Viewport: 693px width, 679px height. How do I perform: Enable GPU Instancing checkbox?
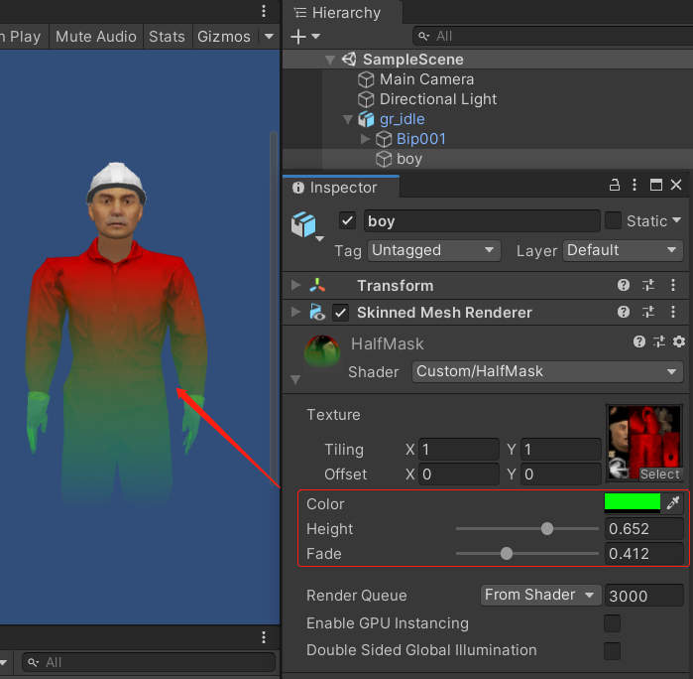[x=613, y=623]
